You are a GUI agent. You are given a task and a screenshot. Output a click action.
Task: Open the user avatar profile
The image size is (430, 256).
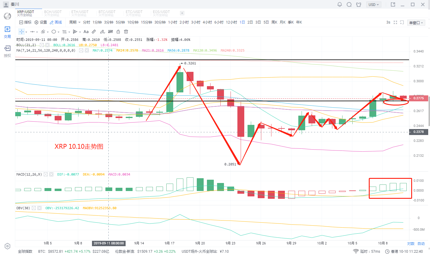(x=6, y=4)
